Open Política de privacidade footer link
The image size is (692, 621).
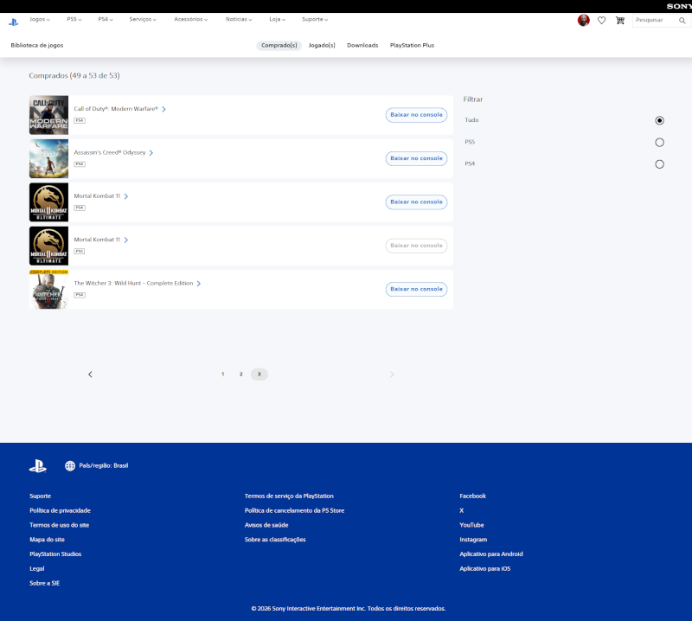coord(60,510)
